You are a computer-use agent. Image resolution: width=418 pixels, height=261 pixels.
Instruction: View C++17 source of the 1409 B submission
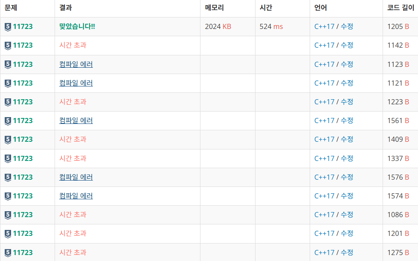(324, 139)
